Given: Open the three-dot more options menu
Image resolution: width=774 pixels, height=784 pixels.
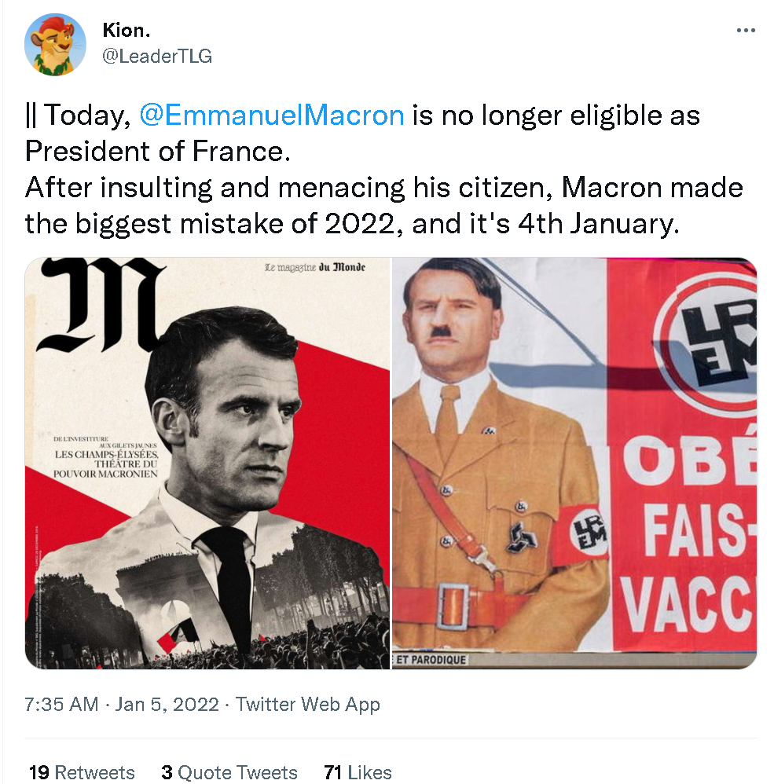Looking at the screenshot, I should [745, 31].
